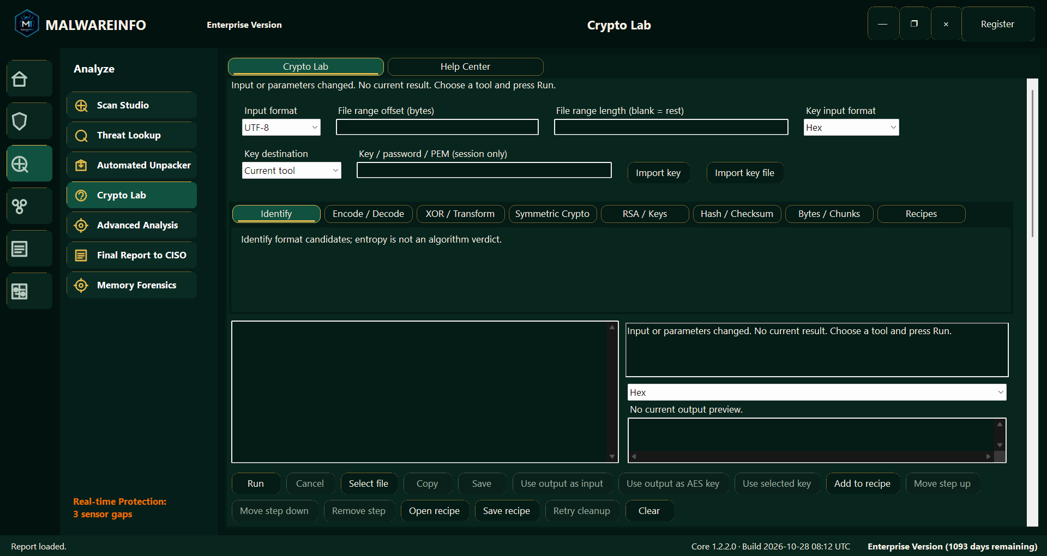Viewport: 1047px width, 556px height.
Task: Click the Clear button
Action: point(649,511)
